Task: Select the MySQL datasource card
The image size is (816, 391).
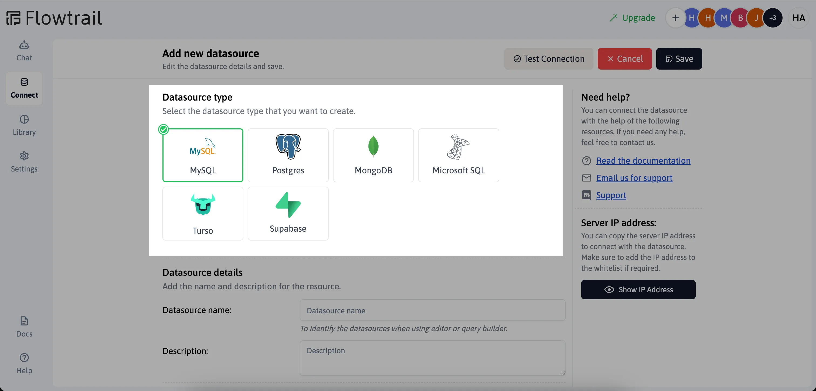Action: coord(203,155)
